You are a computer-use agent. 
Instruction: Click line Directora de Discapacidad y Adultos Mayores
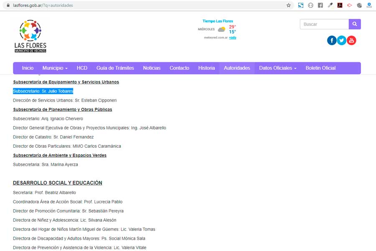pos(79,238)
